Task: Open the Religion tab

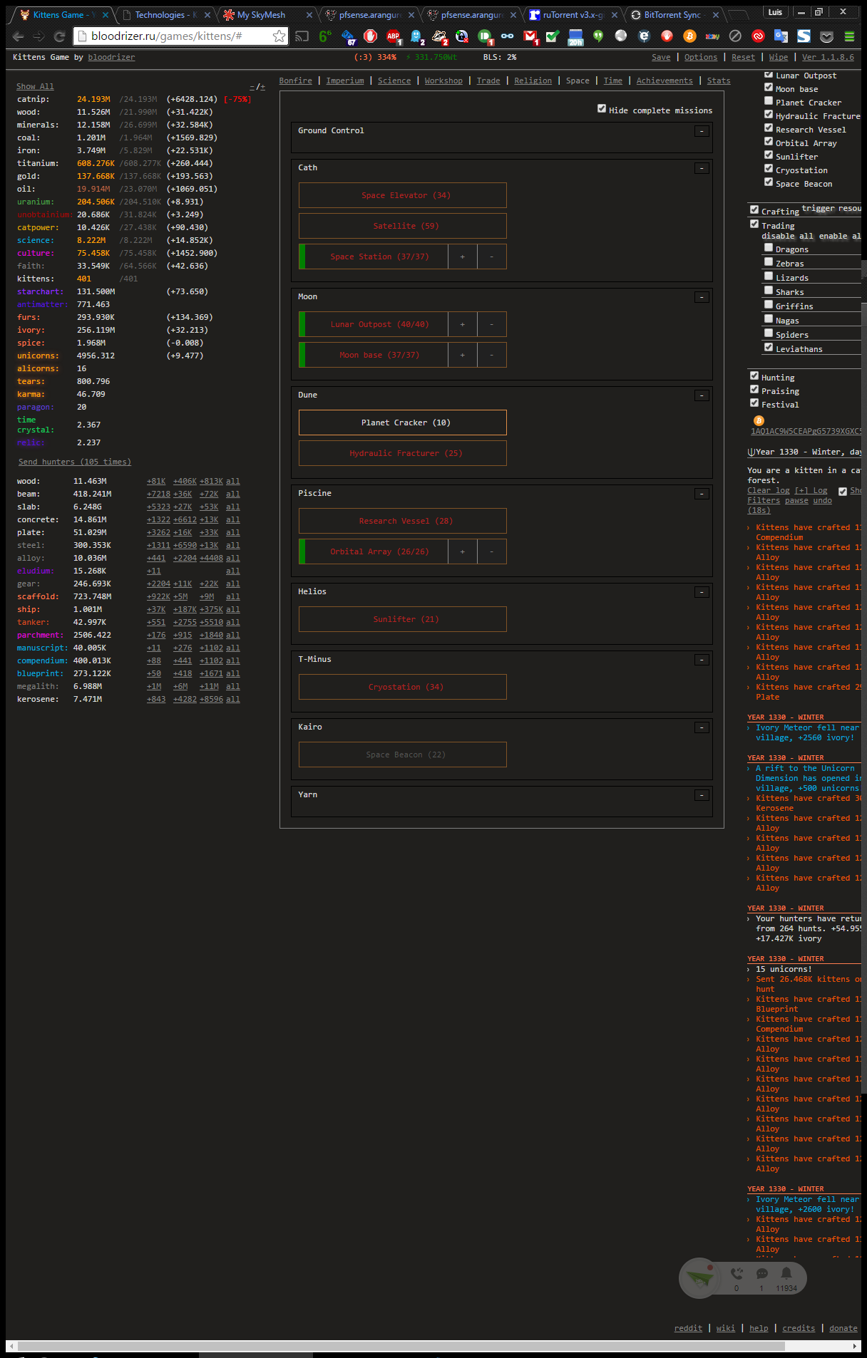Action: click(x=533, y=81)
